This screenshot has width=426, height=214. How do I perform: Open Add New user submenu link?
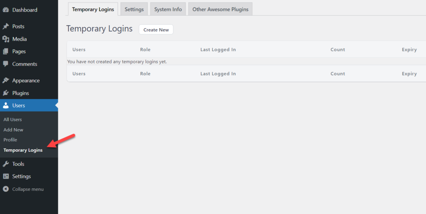point(13,130)
